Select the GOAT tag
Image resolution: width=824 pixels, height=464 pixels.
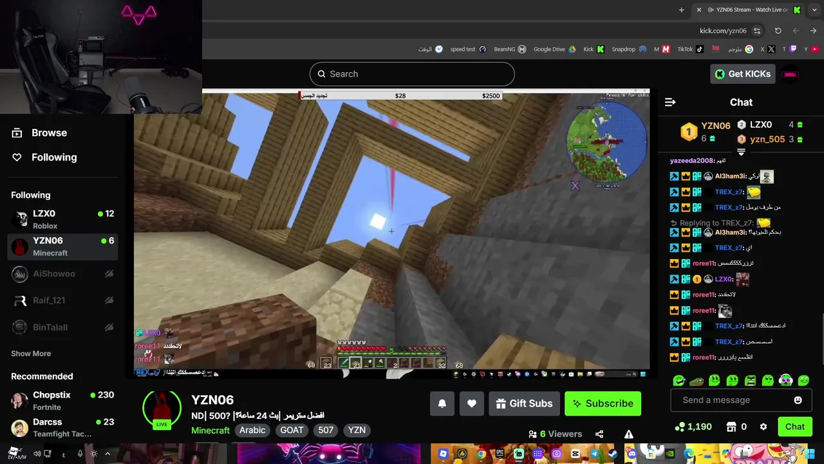[x=292, y=430]
